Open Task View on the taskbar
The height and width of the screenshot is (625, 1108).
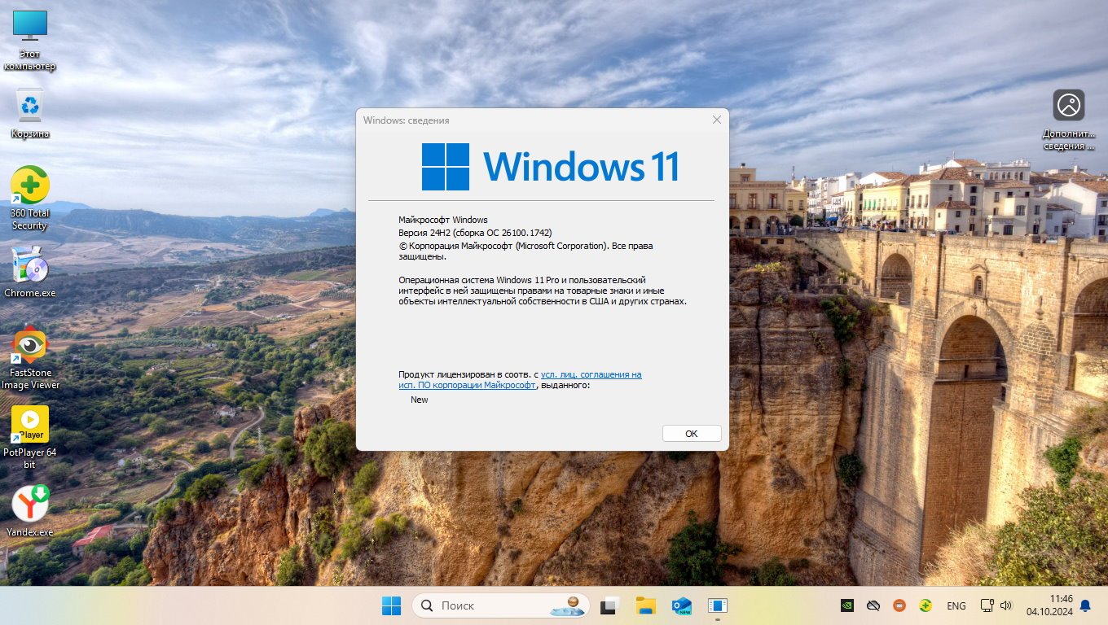tap(610, 605)
